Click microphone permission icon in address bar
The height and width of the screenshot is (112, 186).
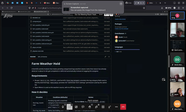coord(35,8)
